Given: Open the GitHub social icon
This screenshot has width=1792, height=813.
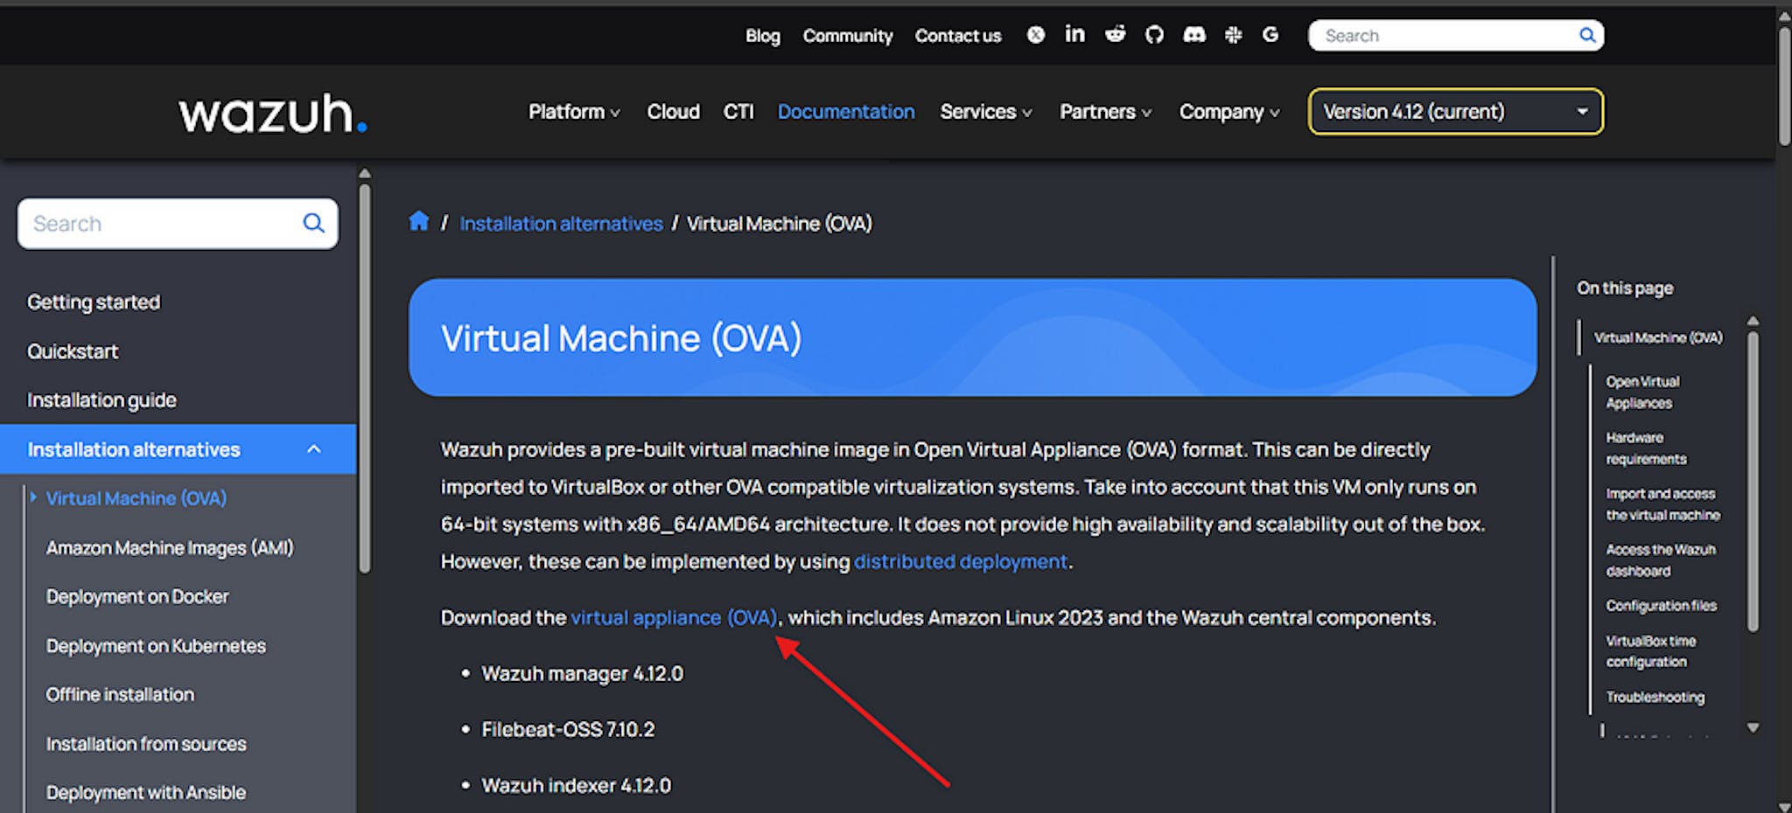Looking at the screenshot, I should tap(1154, 35).
